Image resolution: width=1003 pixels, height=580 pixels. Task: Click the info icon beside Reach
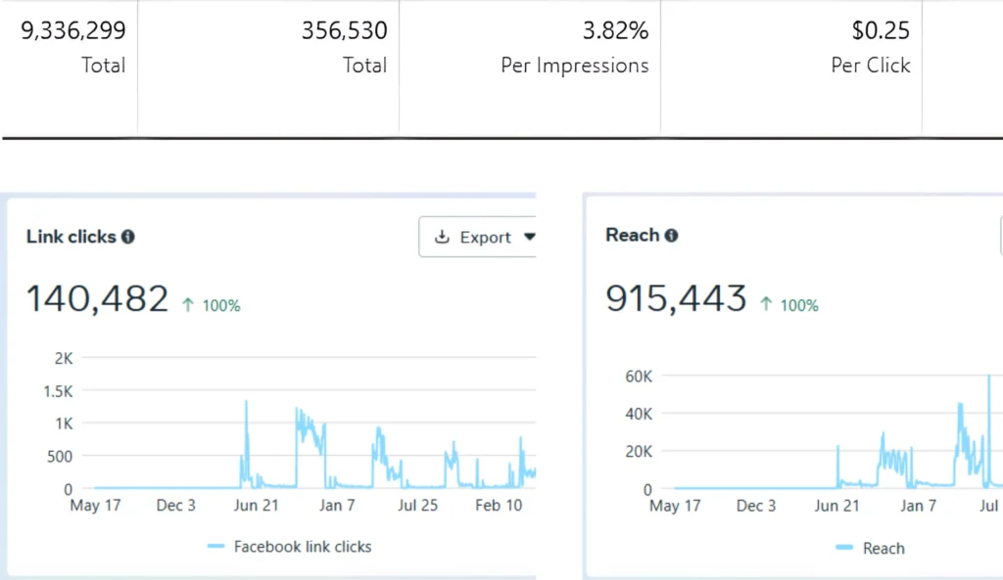(x=671, y=236)
